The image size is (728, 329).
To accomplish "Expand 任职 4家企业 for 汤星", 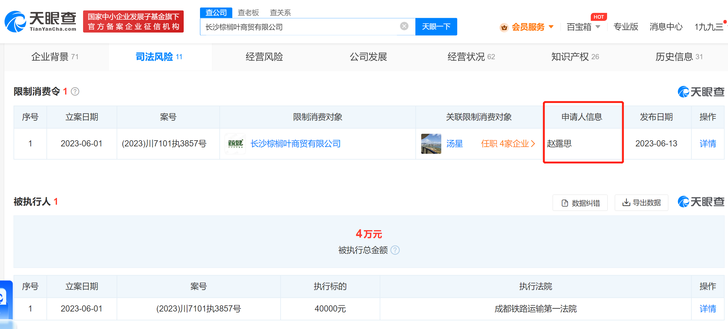I will tap(508, 144).
